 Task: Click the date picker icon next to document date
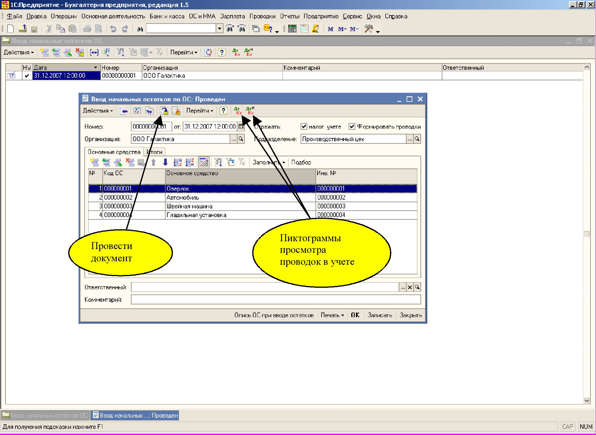(241, 127)
